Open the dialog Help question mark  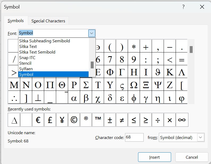point(183,7)
